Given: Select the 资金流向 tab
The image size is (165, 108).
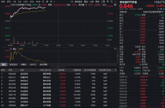Looking at the screenshot, I should pyautogui.click(x=13, y=64).
